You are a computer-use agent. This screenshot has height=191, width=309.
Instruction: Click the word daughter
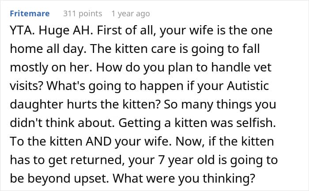tap(37, 105)
